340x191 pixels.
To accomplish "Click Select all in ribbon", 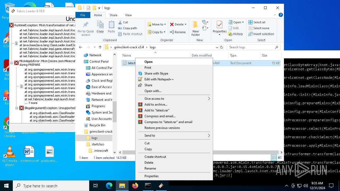I will click(x=257, y=22).
